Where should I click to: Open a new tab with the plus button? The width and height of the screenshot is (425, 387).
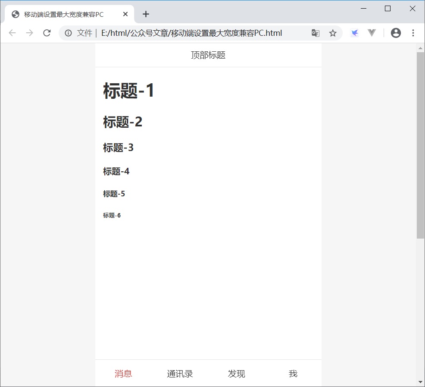(x=146, y=14)
